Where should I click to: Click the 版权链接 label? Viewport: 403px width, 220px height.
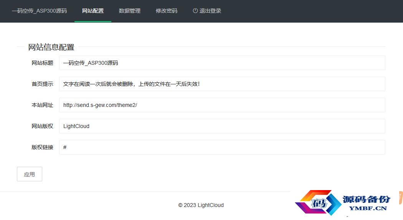pyautogui.click(x=42, y=147)
